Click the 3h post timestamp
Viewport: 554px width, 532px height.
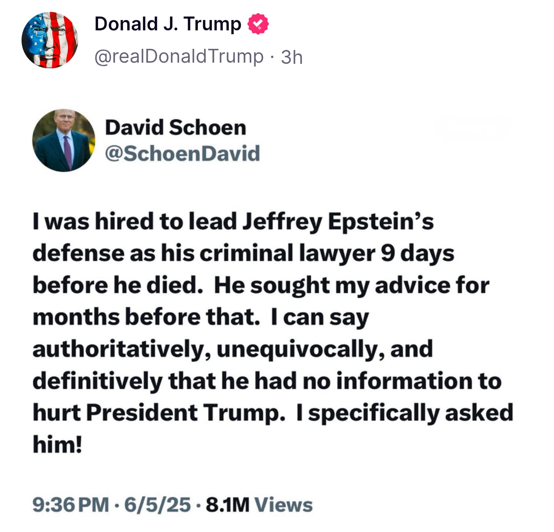click(292, 57)
